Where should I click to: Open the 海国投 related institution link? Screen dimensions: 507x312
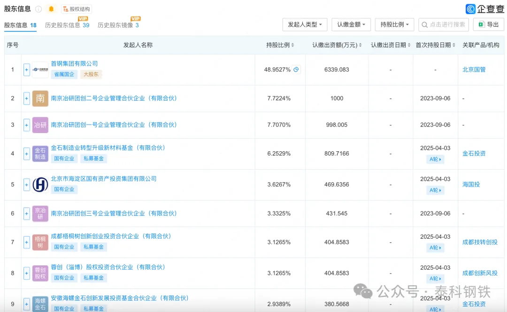click(x=471, y=185)
